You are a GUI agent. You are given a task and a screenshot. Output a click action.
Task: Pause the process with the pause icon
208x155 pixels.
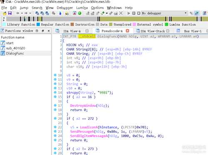(134, 13)
